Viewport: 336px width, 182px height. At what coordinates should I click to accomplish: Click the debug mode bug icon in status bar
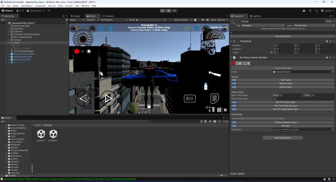(x=325, y=179)
